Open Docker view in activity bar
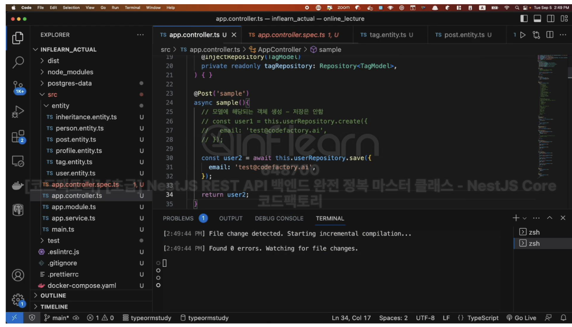 coord(18,186)
